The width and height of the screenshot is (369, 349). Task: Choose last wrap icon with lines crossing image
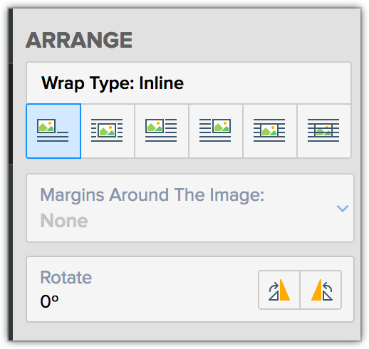click(x=324, y=131)
